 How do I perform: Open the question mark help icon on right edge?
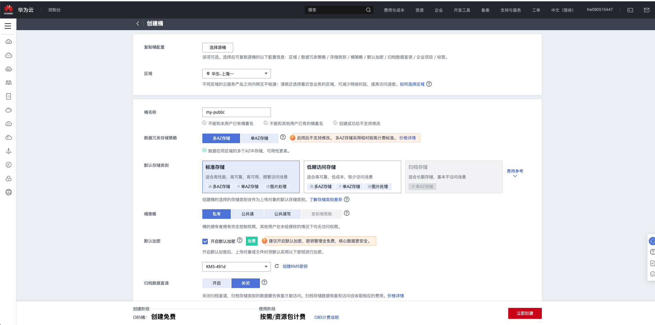[x=653, y=252]
